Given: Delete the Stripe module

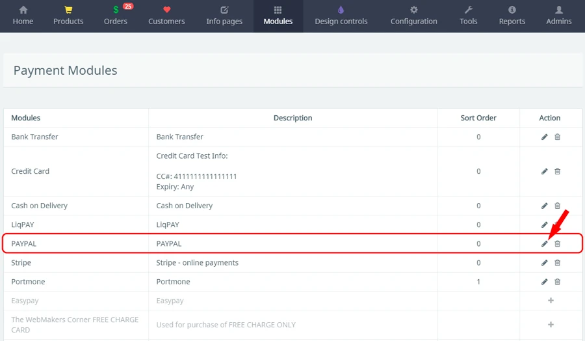Looking at the screenshot, I should click(x=557, y=263).
